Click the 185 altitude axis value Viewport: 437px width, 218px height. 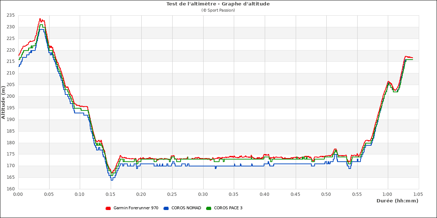(x=11, y=131)
